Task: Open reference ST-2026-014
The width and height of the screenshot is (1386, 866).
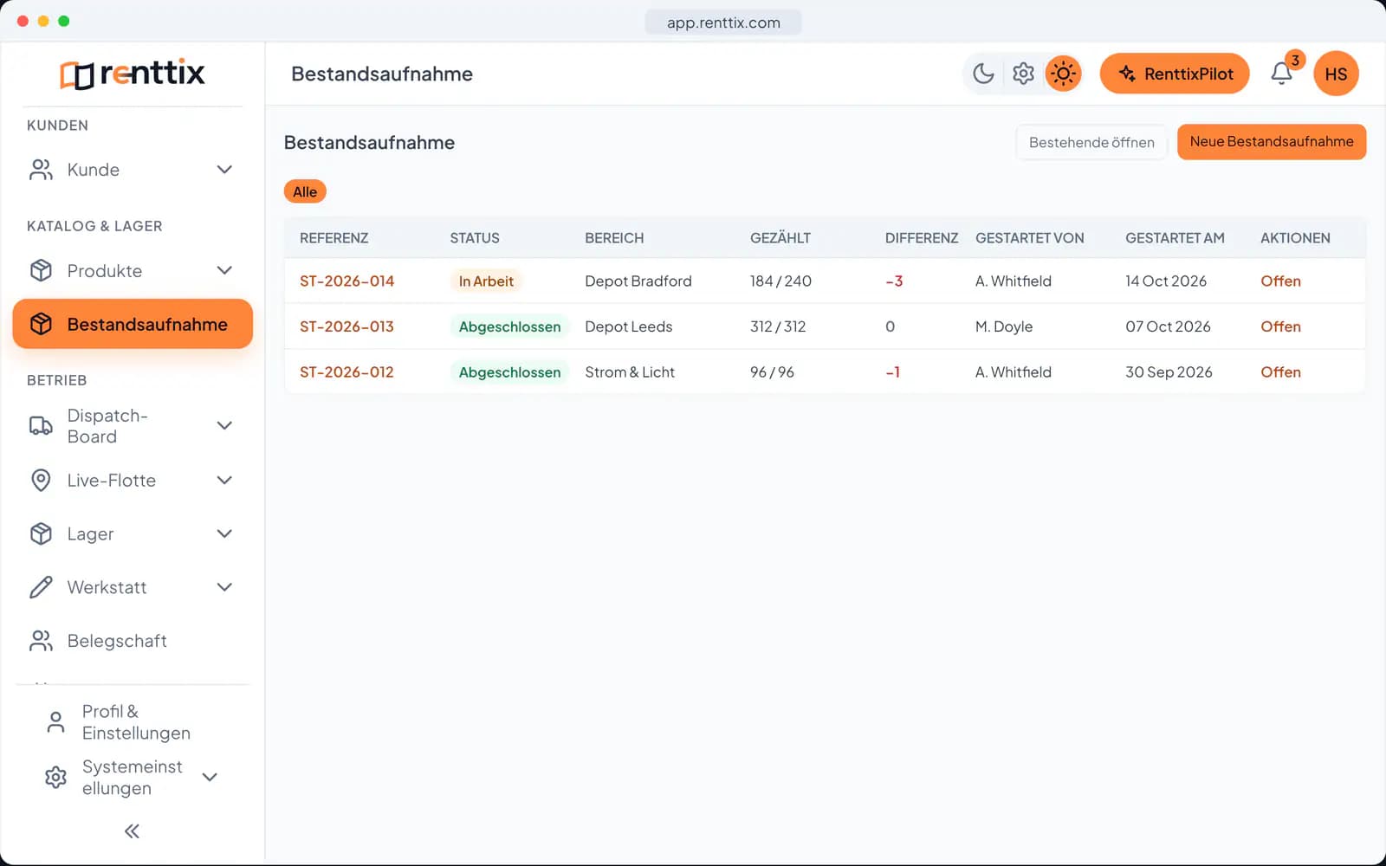Action: pyautogui.click(x=346, y=281)
